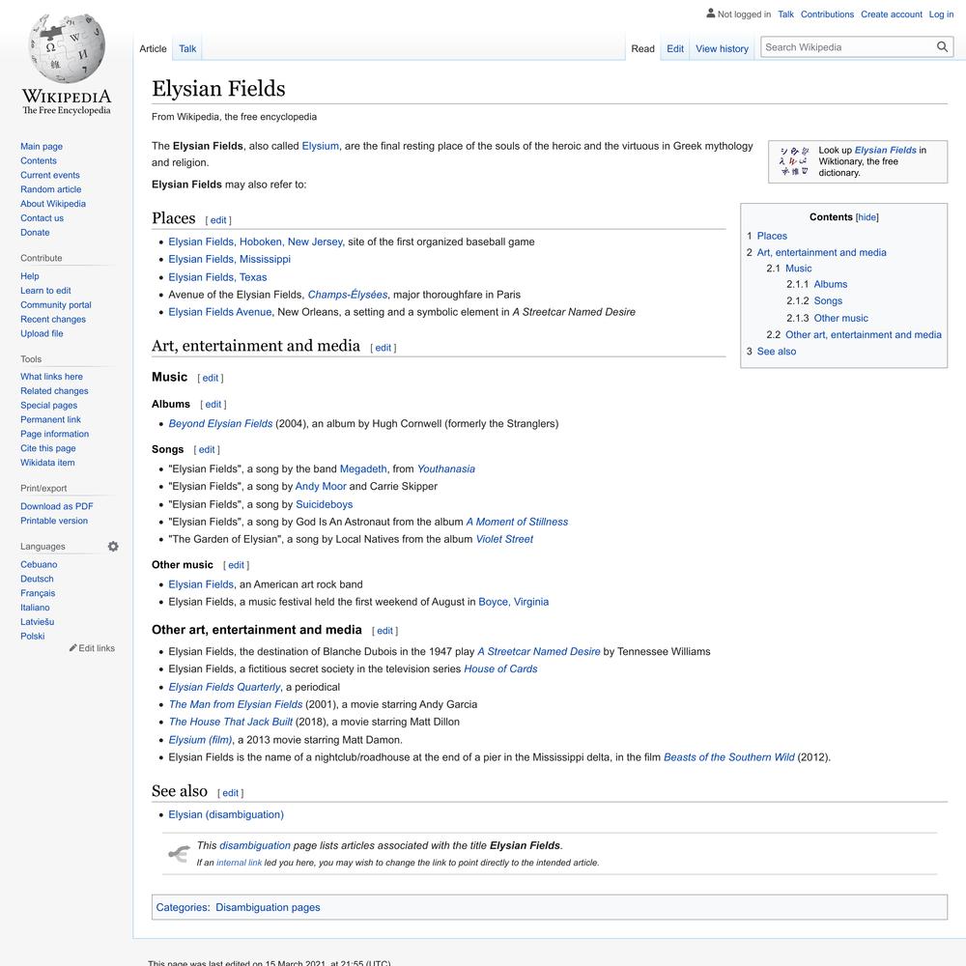The image size is (966, 966).
Task: Click the Wiktionary logo icon
Action: pyautogui.click(x=794, y=161)
